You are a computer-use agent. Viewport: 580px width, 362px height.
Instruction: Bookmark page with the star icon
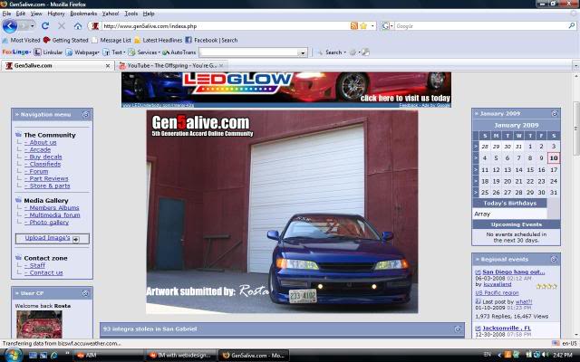coord(363,26)
